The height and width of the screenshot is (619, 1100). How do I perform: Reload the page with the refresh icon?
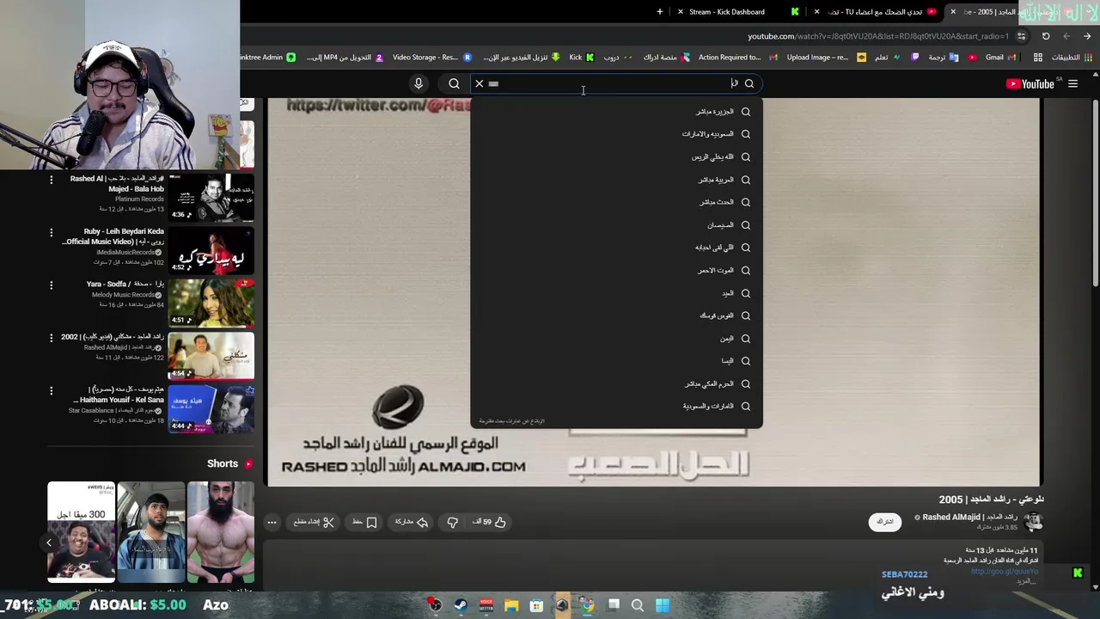click(x=1046, y=36)
